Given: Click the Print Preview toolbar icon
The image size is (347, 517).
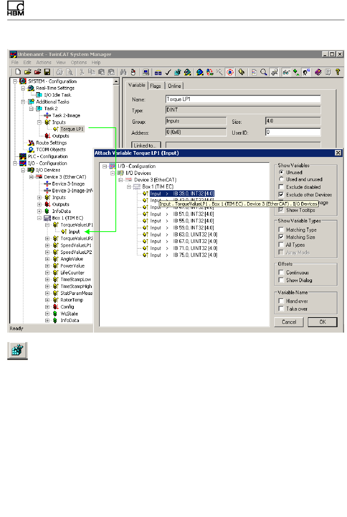Looking at the screenshot, I should [x=69, y=72].
